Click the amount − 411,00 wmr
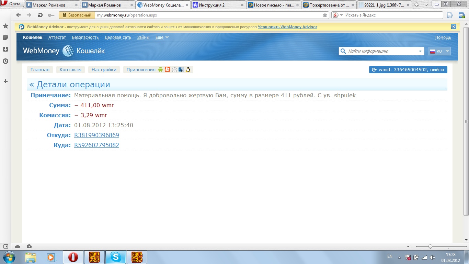Screen dimensions: 469x264 [x=94, y=105]
